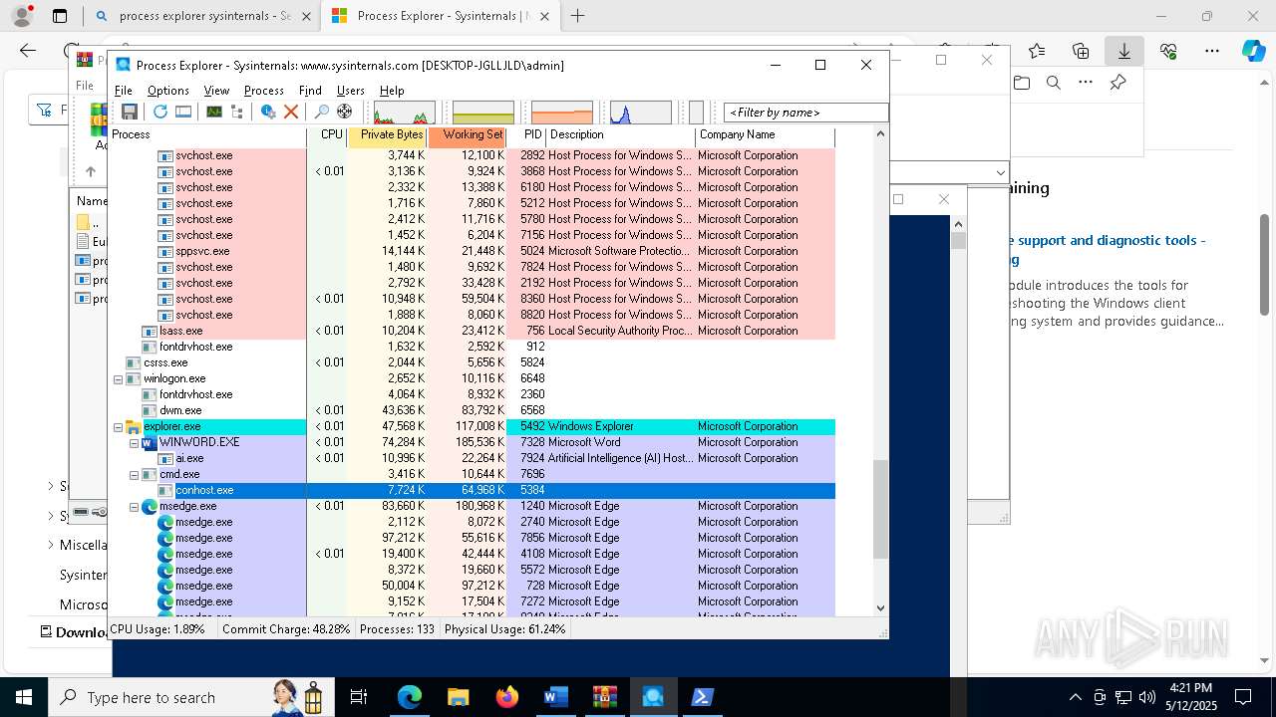Open the Edge tab actions menu icon
Screen dimensions: 1276x717
tap(60, 16)
